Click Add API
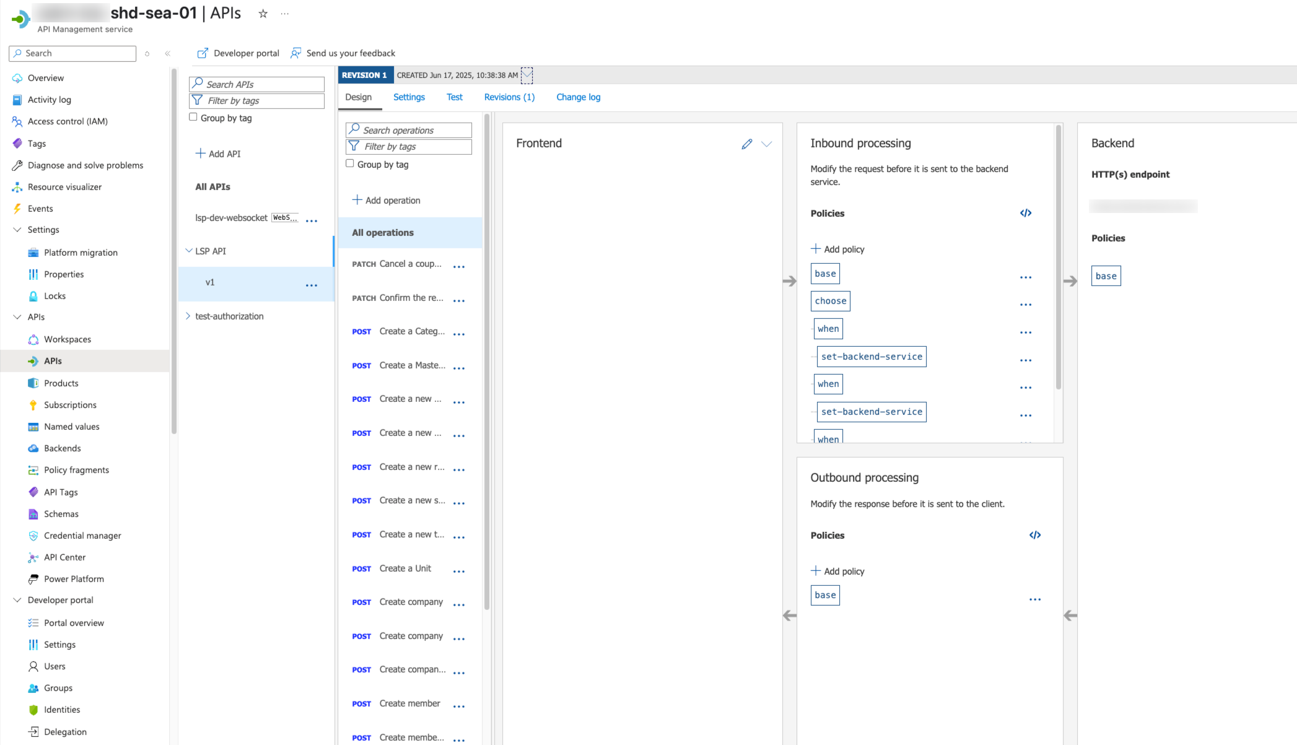The height and width of the screenshot is (745, 1297). coord(218,154)
